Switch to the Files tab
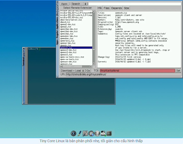The height and width of the screenshot is (144, 183). (106, 8)
